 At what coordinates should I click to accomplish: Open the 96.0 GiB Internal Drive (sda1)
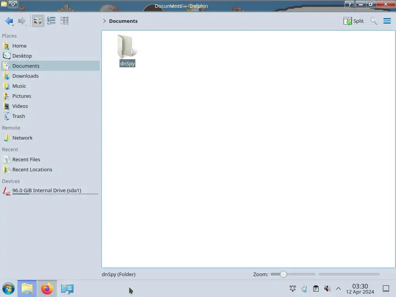pos(50,191)
